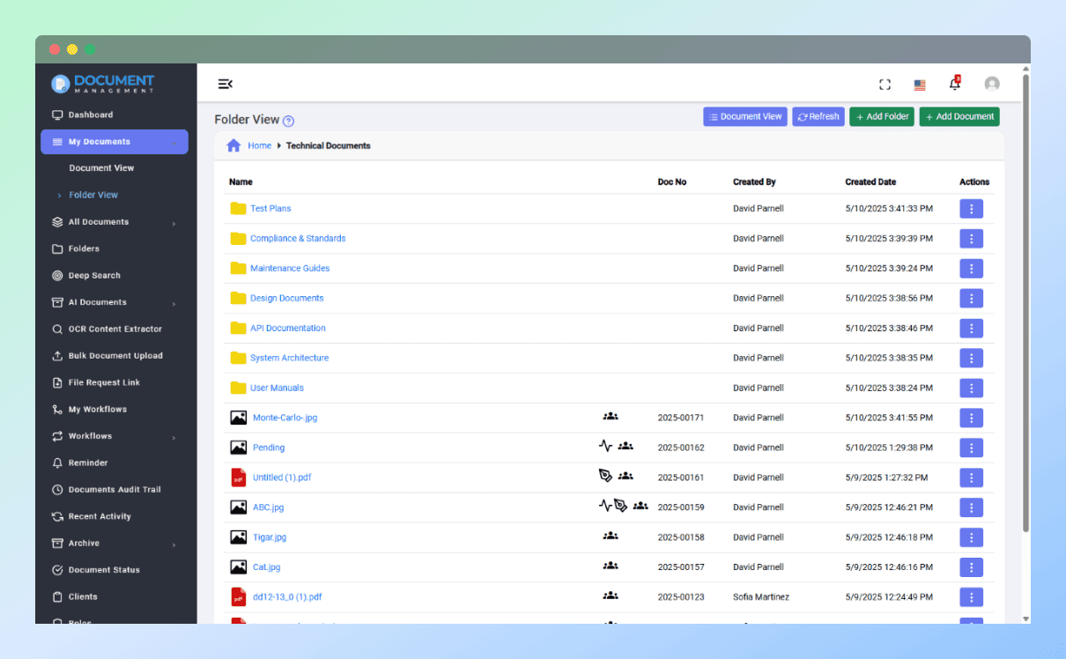Viewport: 1066px width, 659px height.
Task: Open the Deep Search tool
Action: pyautogui.click(x=92, y=275)
